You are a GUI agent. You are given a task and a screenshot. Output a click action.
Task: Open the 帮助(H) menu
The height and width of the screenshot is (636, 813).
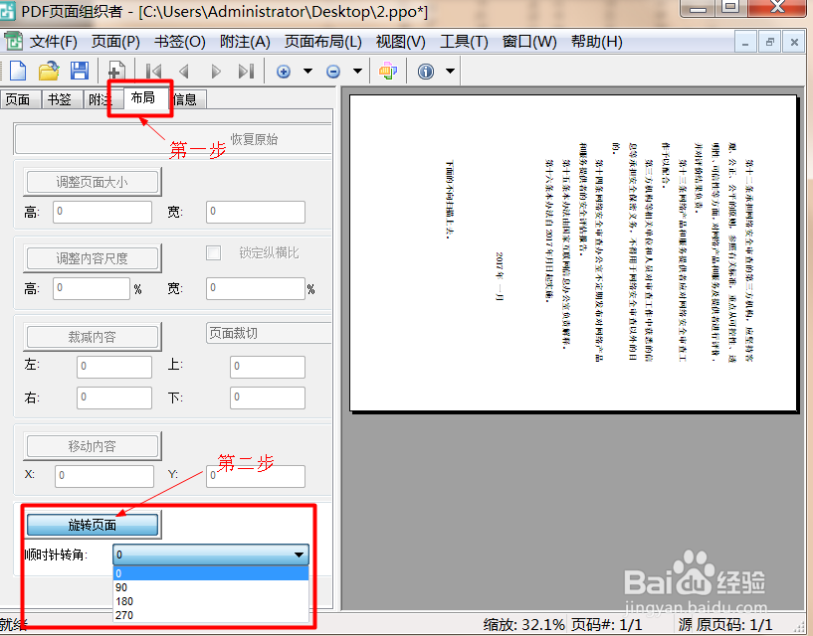(x=597, y=42)
